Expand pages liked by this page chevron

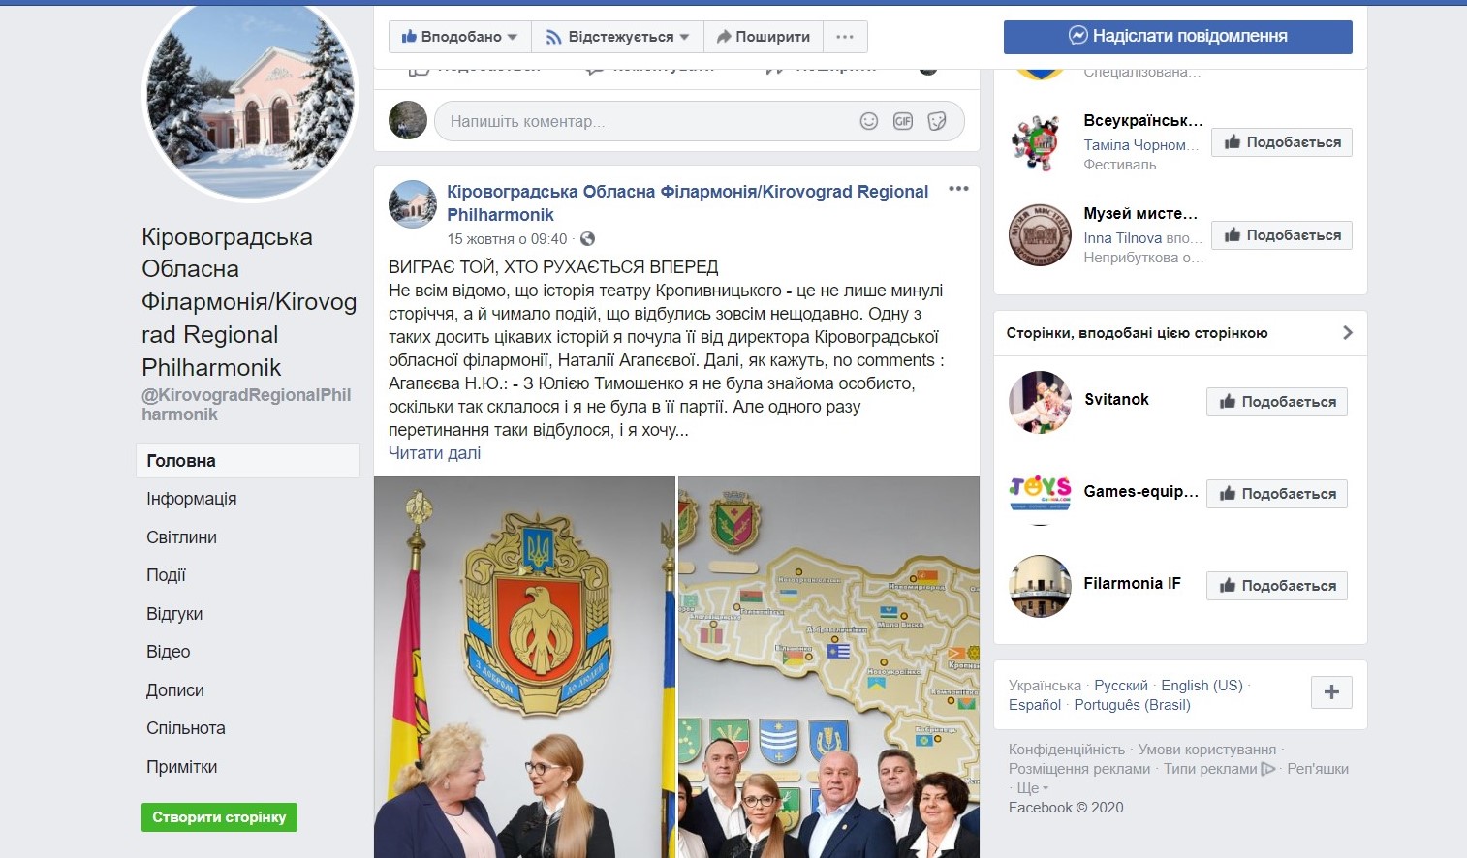pyautogui.click(x=1347, y=333)
